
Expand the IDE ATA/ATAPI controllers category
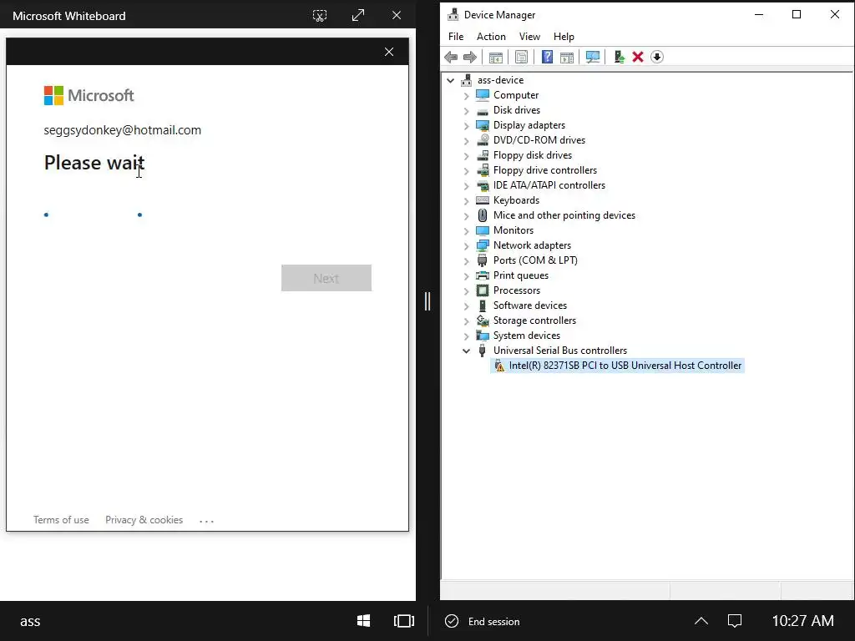click(466, 185)
